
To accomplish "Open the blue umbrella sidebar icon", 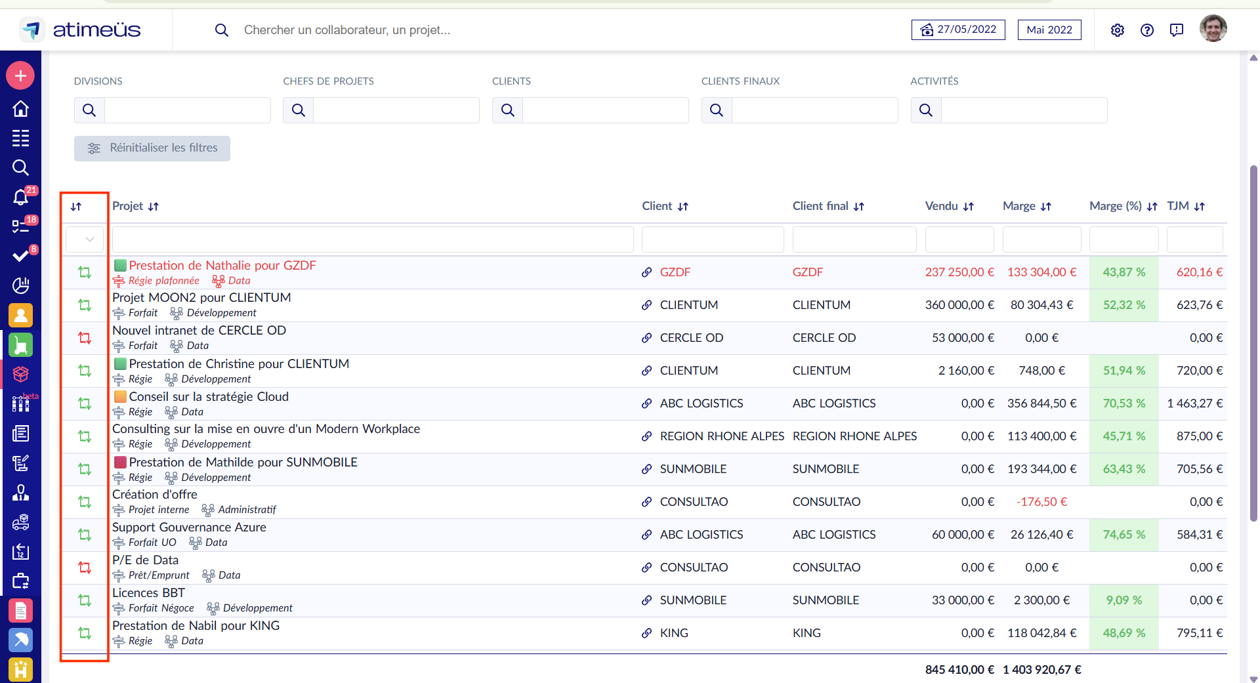I will click(x=20, y=640).
